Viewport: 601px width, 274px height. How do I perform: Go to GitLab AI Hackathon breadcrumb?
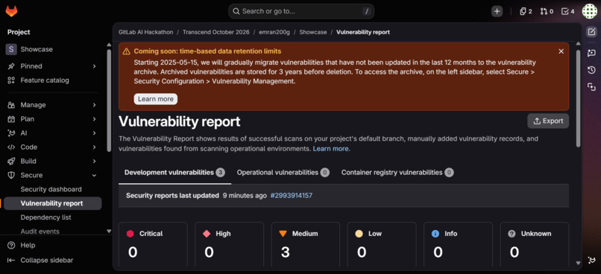(145, 32)
